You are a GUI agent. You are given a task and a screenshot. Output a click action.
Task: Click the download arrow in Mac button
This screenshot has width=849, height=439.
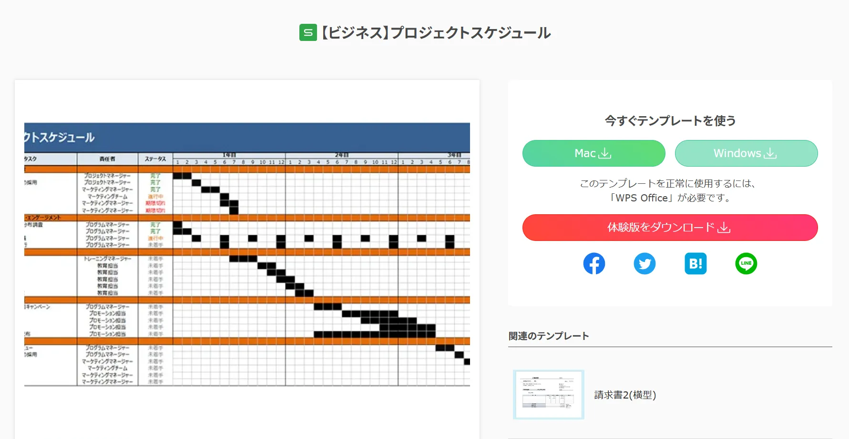605,153
